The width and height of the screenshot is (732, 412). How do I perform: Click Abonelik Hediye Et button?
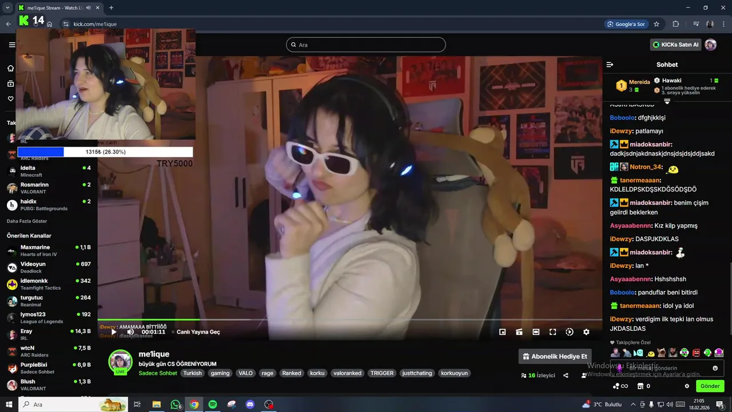[555, 356]
